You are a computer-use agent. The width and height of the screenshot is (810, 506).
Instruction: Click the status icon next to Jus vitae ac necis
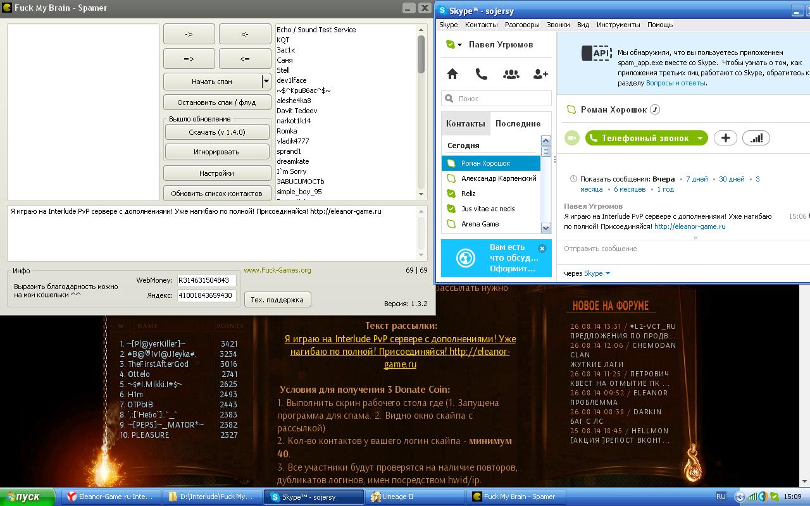click(x=451, y=209)
